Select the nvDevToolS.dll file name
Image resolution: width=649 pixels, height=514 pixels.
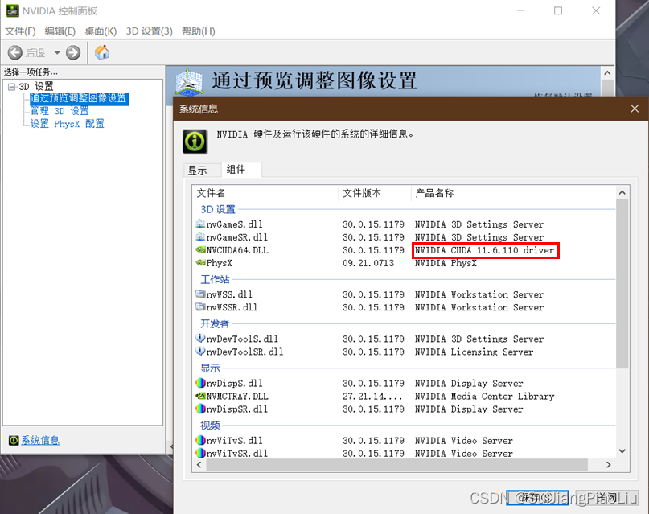click(242, 339)
